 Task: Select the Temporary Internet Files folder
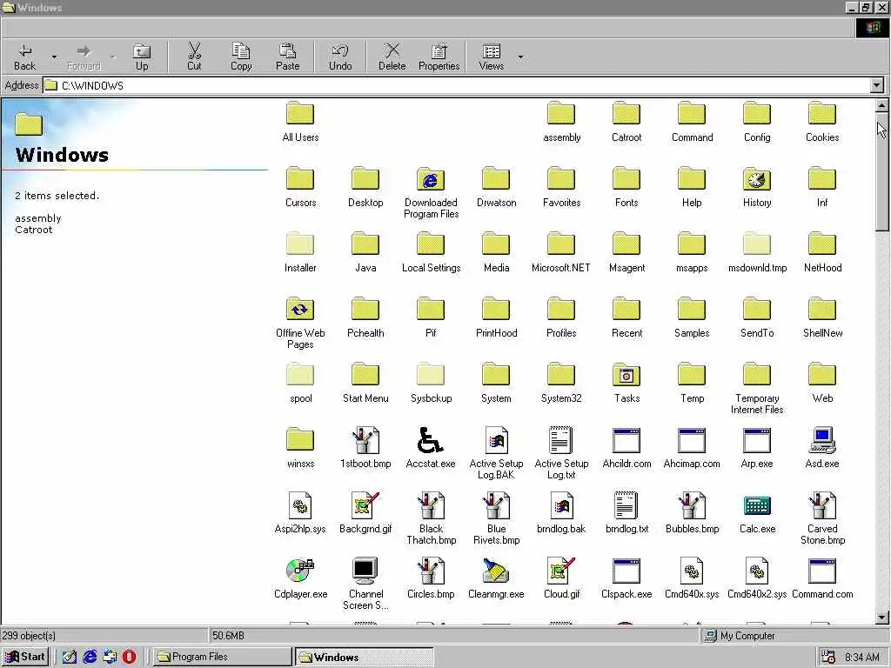point(757,389)
